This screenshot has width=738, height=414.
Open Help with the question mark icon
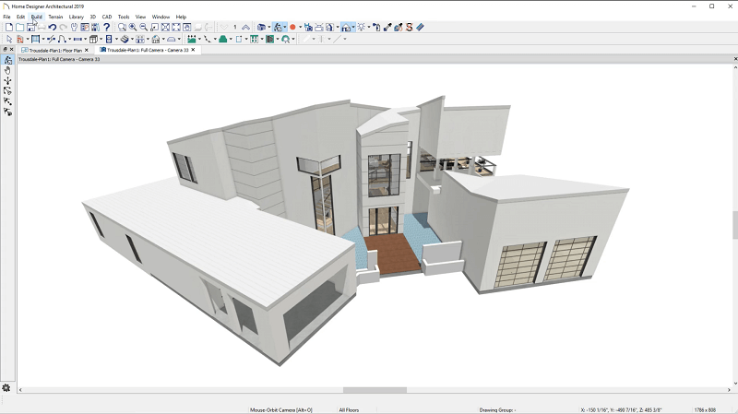point(106,28)
